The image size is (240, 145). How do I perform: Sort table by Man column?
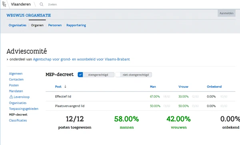[153, 86]
